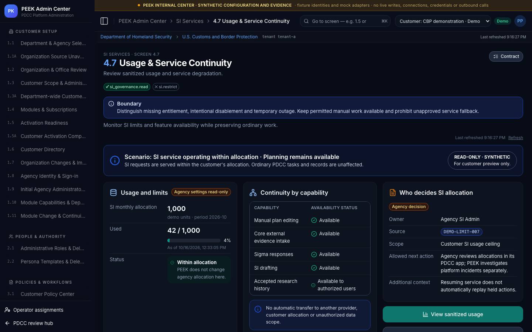Click the Continuity by capability network icon
Image resolution: width=532 pixels, height=332 pixels.
253,193
